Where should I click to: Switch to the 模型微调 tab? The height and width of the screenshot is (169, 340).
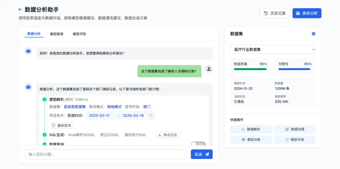pos(57,34)
